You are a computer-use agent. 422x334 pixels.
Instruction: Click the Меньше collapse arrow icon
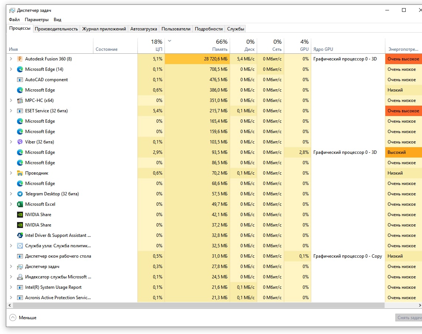click(x=13, y=318)
